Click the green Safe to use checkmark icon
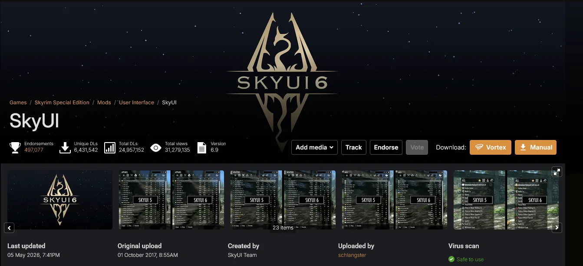Image resolution: width=583 pixels, height=266 pixels. (451, 259)
